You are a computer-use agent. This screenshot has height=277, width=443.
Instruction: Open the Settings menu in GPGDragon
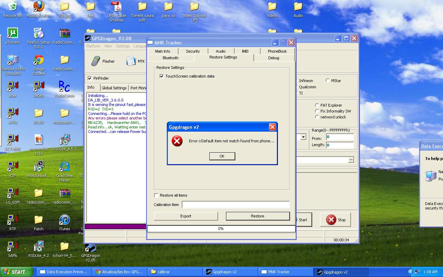point(123,46)
